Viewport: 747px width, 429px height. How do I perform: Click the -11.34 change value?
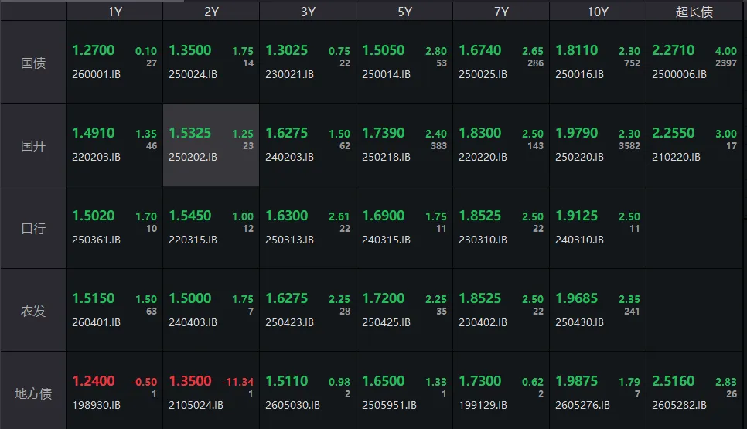237,382
